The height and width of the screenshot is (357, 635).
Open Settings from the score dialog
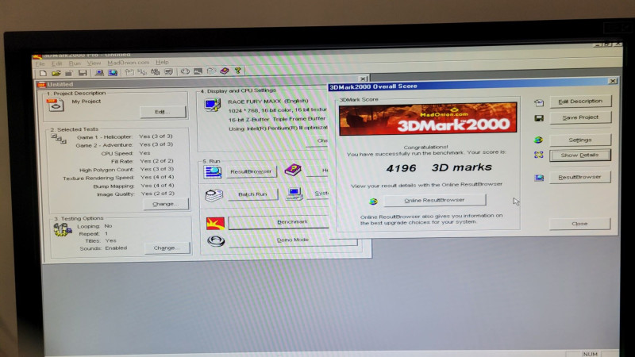(x=580, y=140)
